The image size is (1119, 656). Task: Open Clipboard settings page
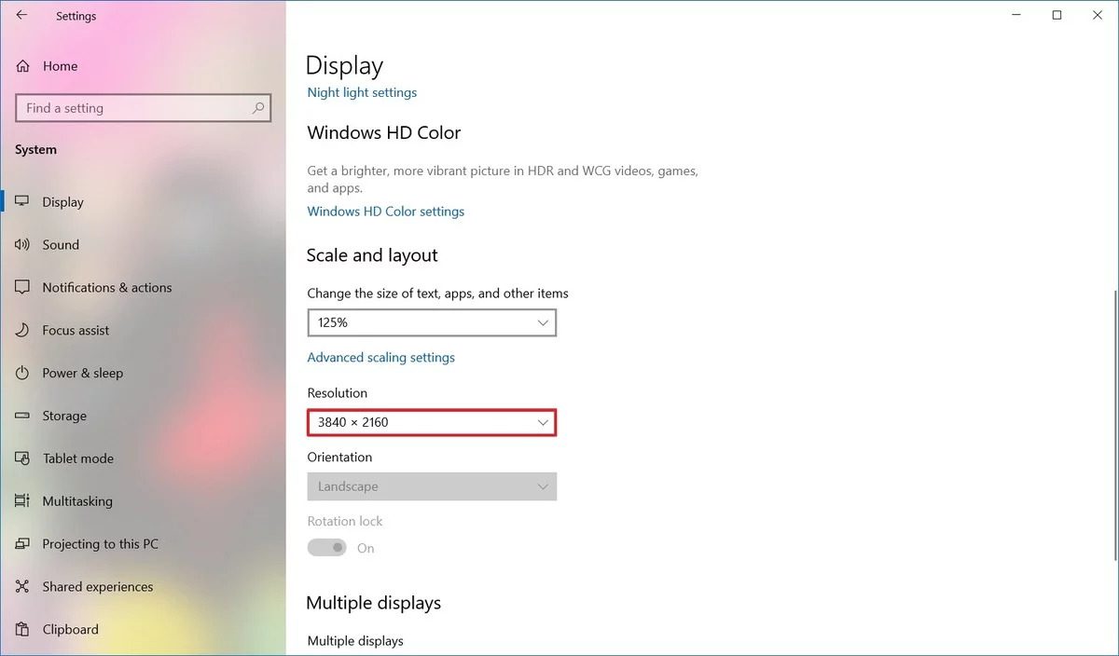(x=143, y=630)
